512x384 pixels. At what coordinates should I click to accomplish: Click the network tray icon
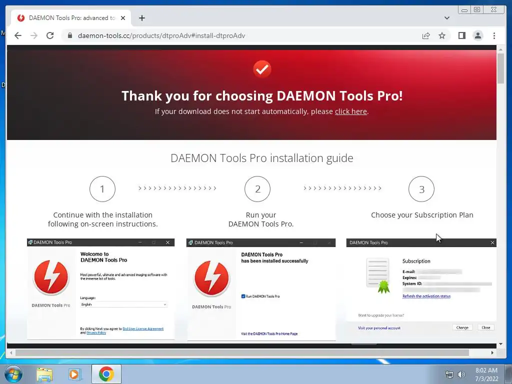449,374
